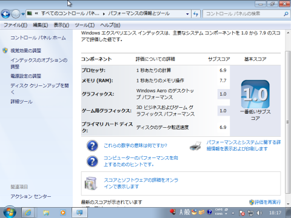
Task: Click これらの数字の意味は何ですか? help link
Action: (x=135, y=145)
